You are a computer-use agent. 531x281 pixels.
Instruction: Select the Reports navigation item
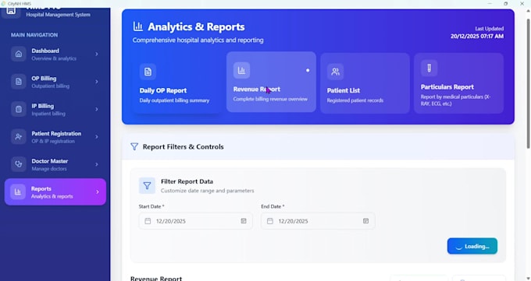[x=55, y=191]
